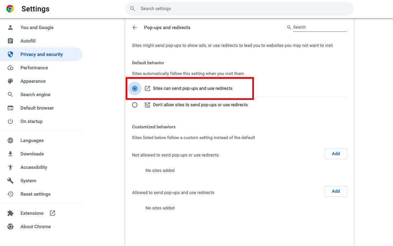Open Privacy and security section

[41, 54]
